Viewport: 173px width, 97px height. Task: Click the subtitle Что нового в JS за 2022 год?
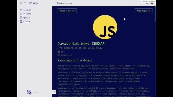(80, 48)
